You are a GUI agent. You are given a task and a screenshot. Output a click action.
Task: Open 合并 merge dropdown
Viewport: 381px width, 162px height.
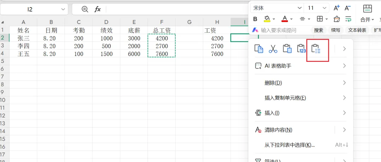[367, 19]
